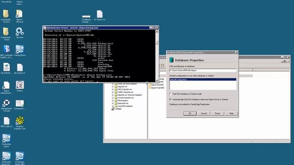Expand the Oracle DataServer tree node
The width and height of the screenshot is (294, 165).
pyautogui.click(x=113, y=98)
